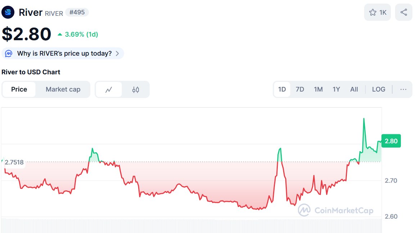Screen dimensions: 416x233
Task: Click the 1K watchlist count
Action: 383,13
